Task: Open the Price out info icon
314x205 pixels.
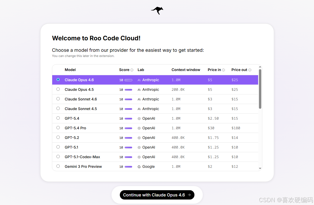Action: click(x=250, y=70)
